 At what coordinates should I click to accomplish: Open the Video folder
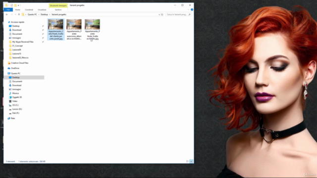(14, 101)
